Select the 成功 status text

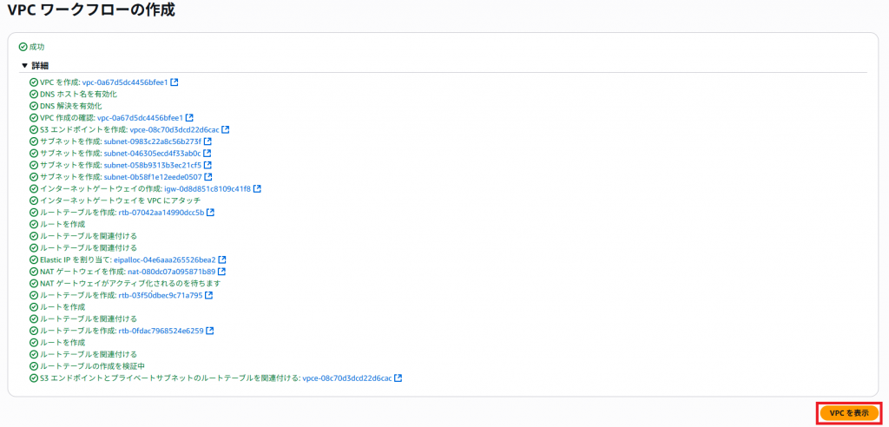point(36,47)
